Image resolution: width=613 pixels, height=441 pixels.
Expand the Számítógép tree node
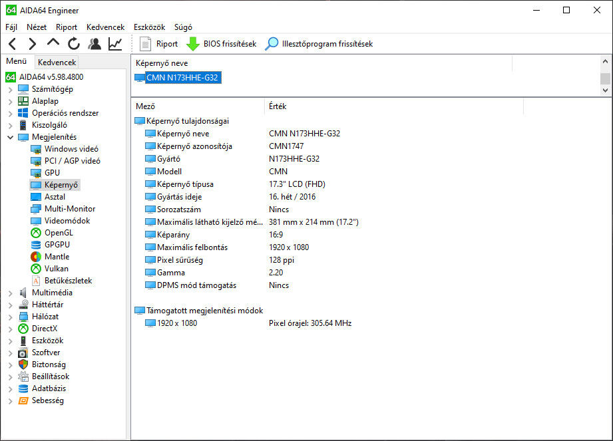[x=11, y=89]
